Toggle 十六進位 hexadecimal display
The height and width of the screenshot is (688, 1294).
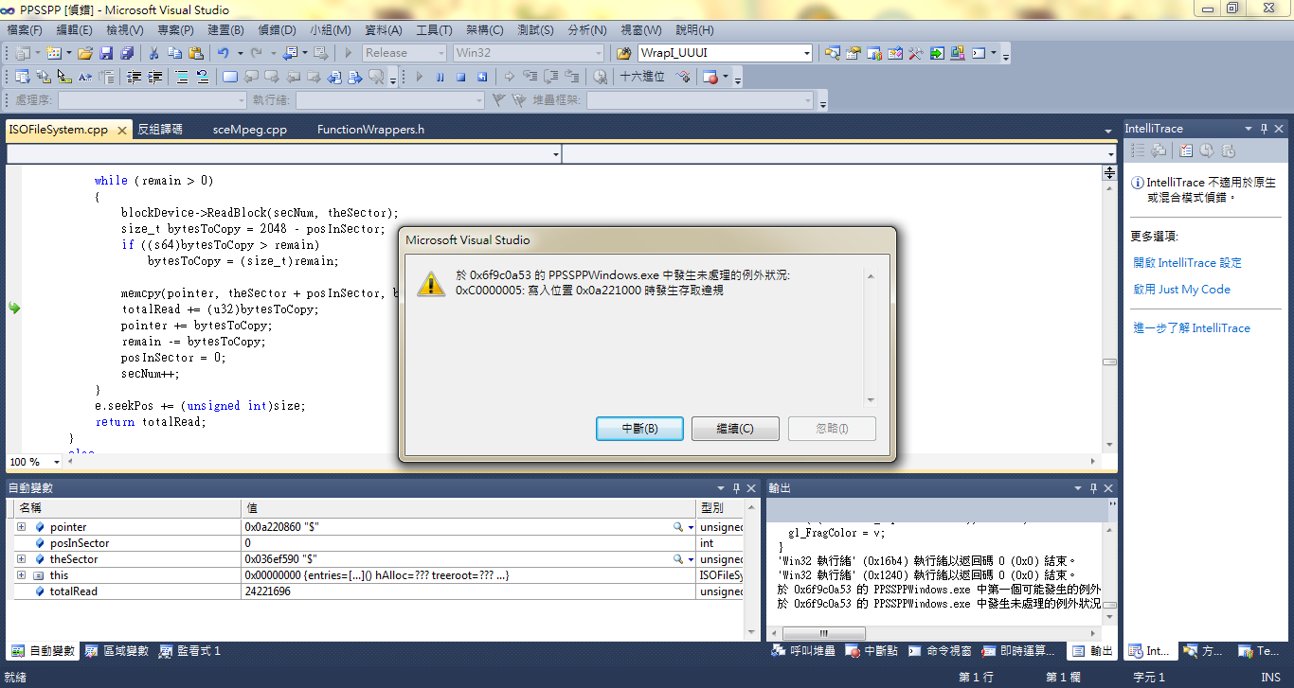point(642,77)
